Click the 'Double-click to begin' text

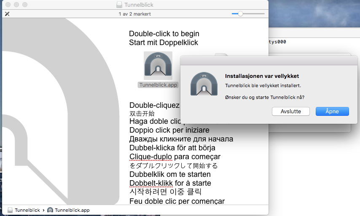point(164,34)
